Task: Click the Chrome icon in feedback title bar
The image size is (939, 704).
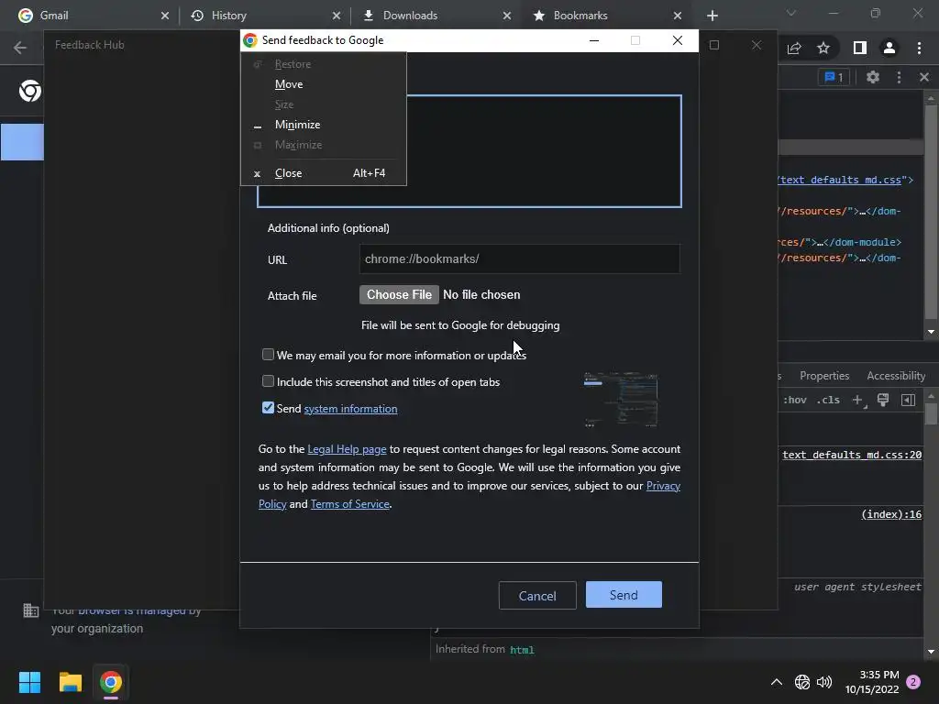Action: click(x=250, y=40)
